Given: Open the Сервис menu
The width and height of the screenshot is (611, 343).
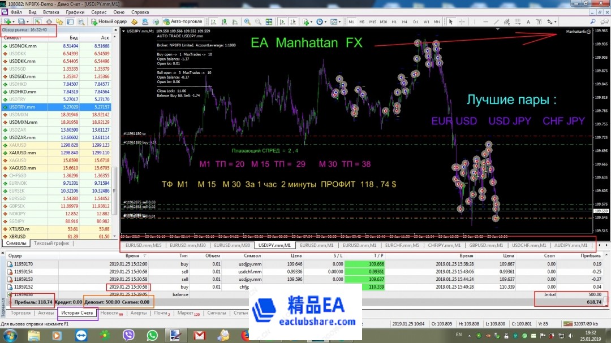Looking at the screenshot, I should 100,11.
